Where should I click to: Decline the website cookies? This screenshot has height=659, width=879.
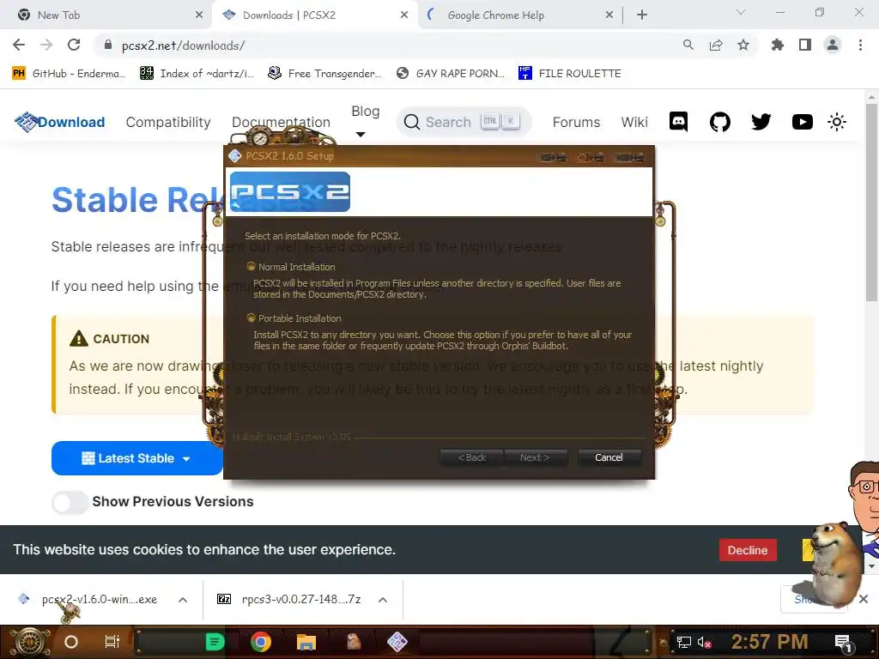(x=748, y=550)
